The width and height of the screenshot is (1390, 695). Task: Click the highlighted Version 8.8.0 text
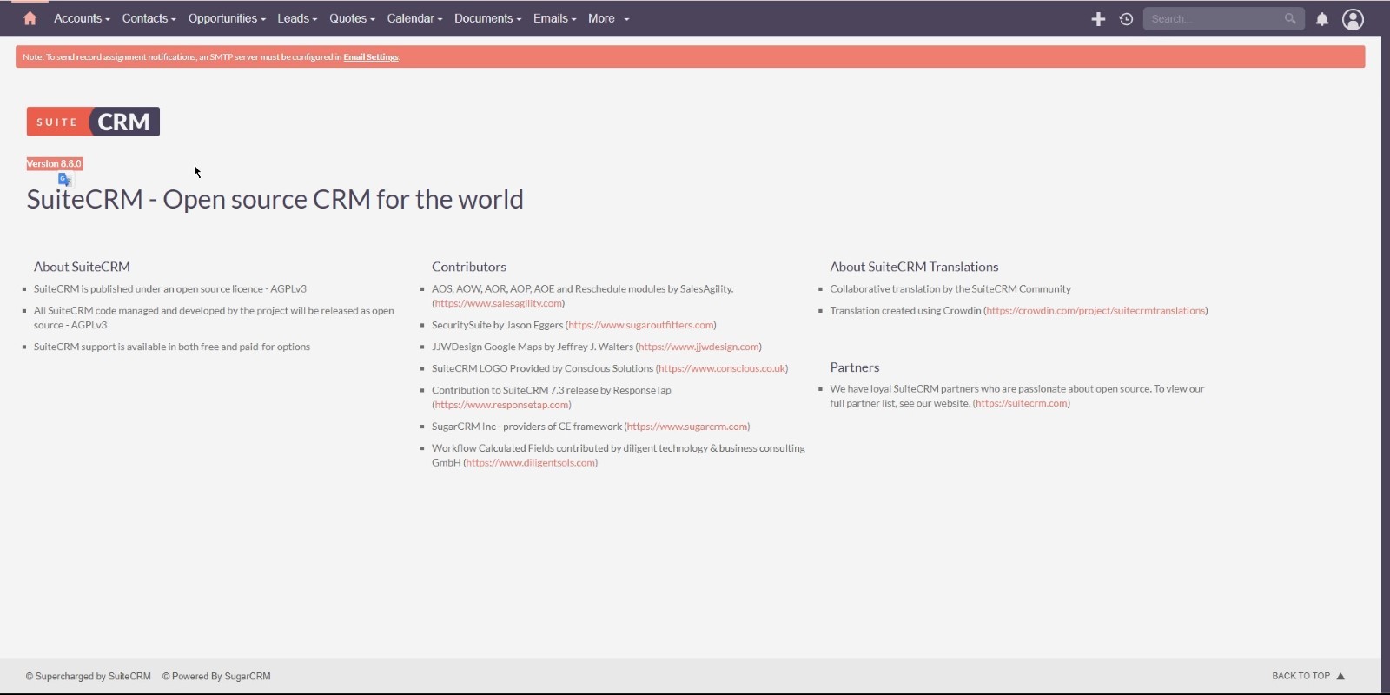54,163
